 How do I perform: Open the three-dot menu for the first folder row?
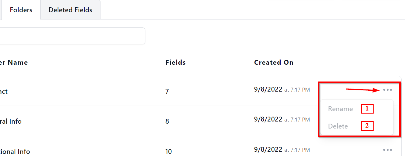[x=387, y=90]
